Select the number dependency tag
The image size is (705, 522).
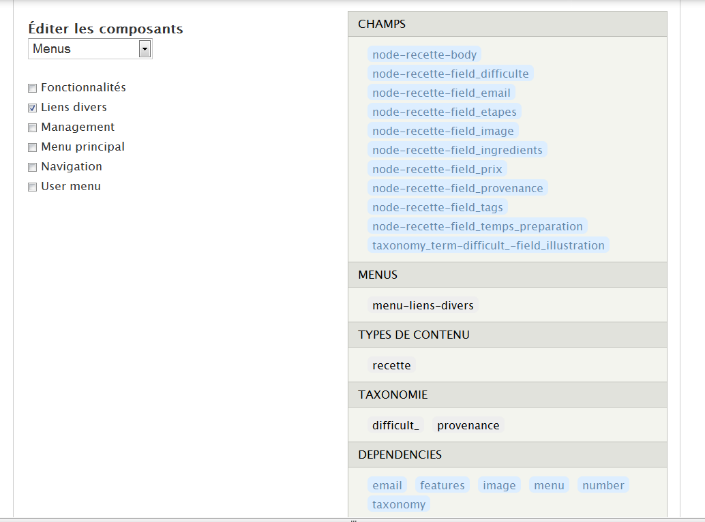click(x=603, y=485)
